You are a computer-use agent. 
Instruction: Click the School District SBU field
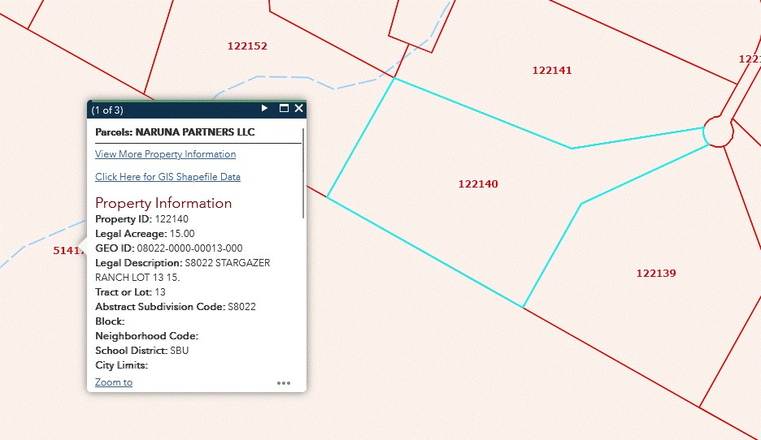(141, 351)
